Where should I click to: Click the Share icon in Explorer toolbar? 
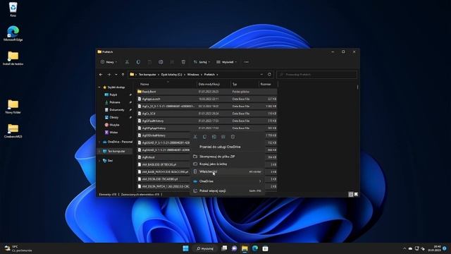pyautogui.click(x=172, y=62)
